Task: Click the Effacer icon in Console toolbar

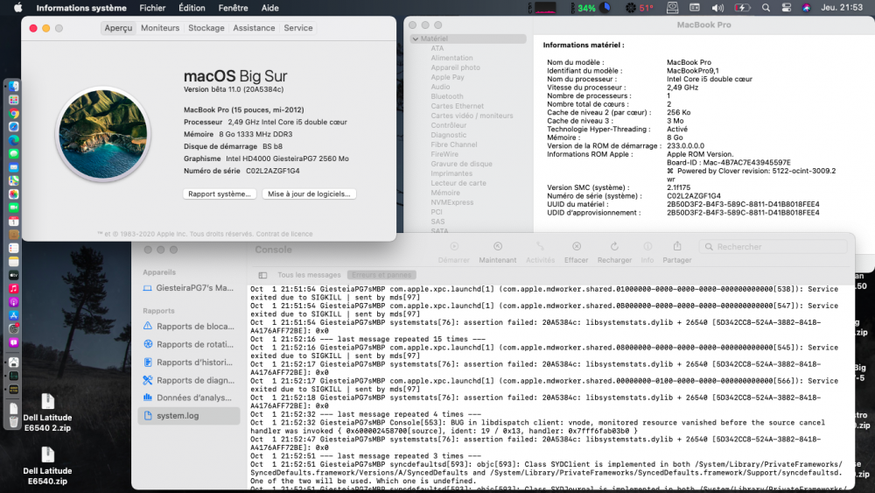Action: tap(577, 246)
